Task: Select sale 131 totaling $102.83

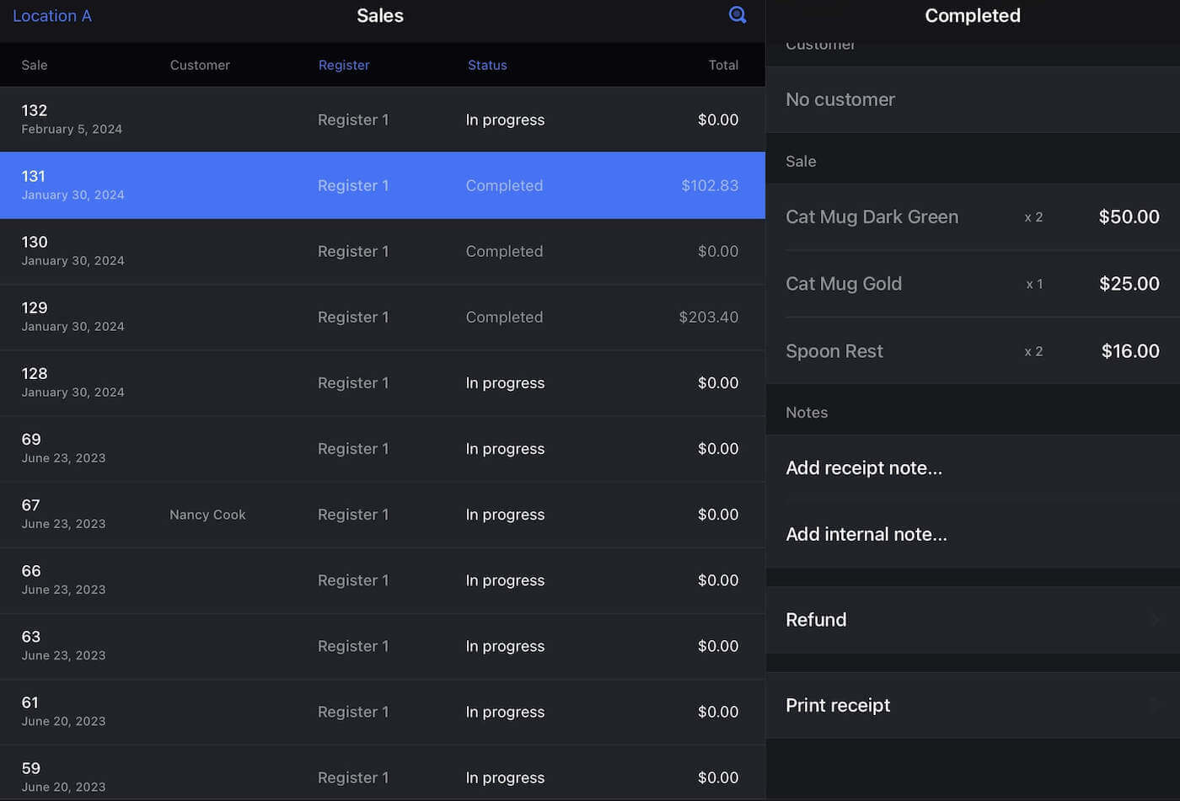Action: pyautogui.click(x=382, y=185)
